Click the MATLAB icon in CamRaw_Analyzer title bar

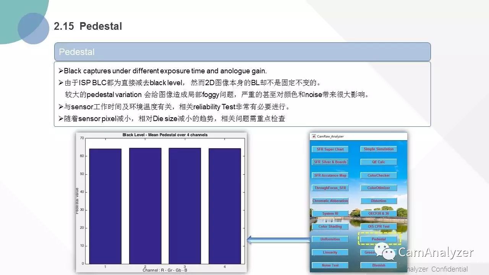(x=314, y=136)
